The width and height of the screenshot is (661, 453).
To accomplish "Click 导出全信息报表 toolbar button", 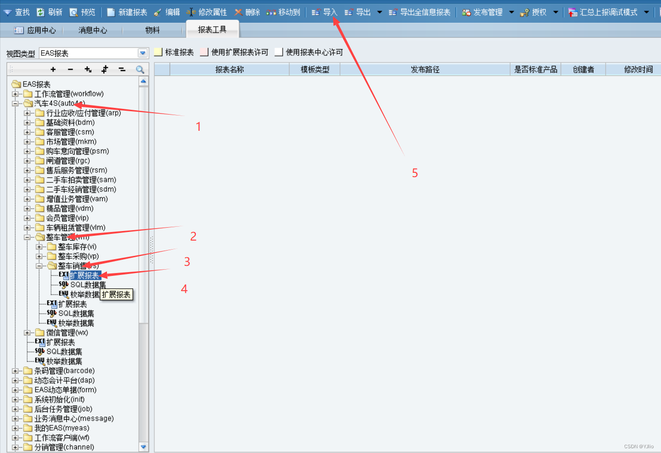I will click(419, 12).
